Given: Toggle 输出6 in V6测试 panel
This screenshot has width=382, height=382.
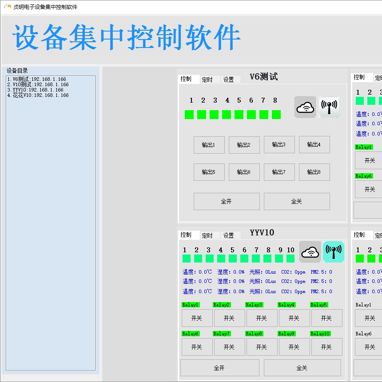Looking at the screenshot, I should tap(244, 172).
